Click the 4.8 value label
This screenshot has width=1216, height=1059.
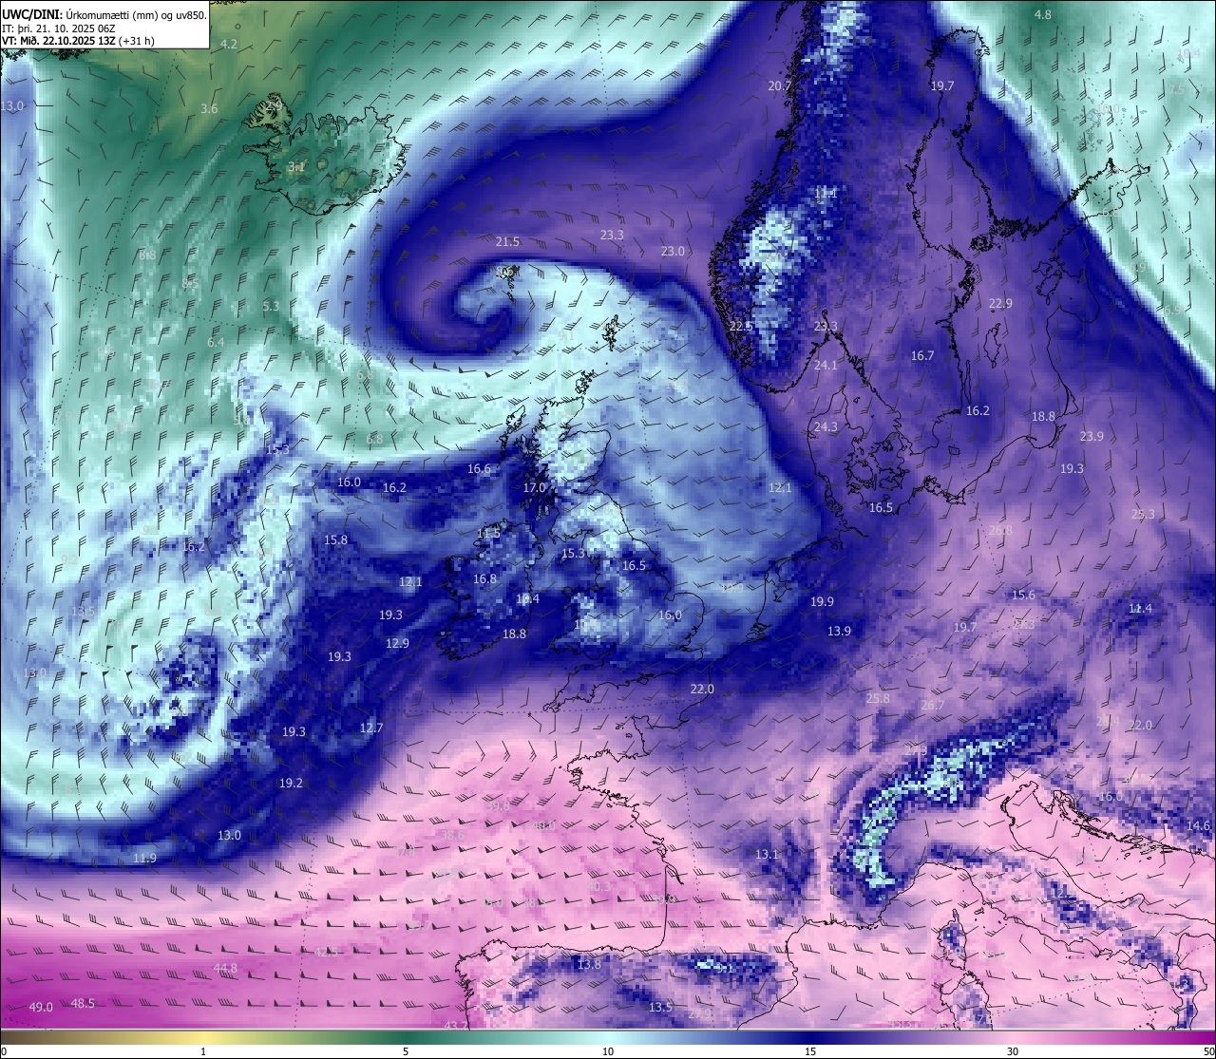(1043, 14)
